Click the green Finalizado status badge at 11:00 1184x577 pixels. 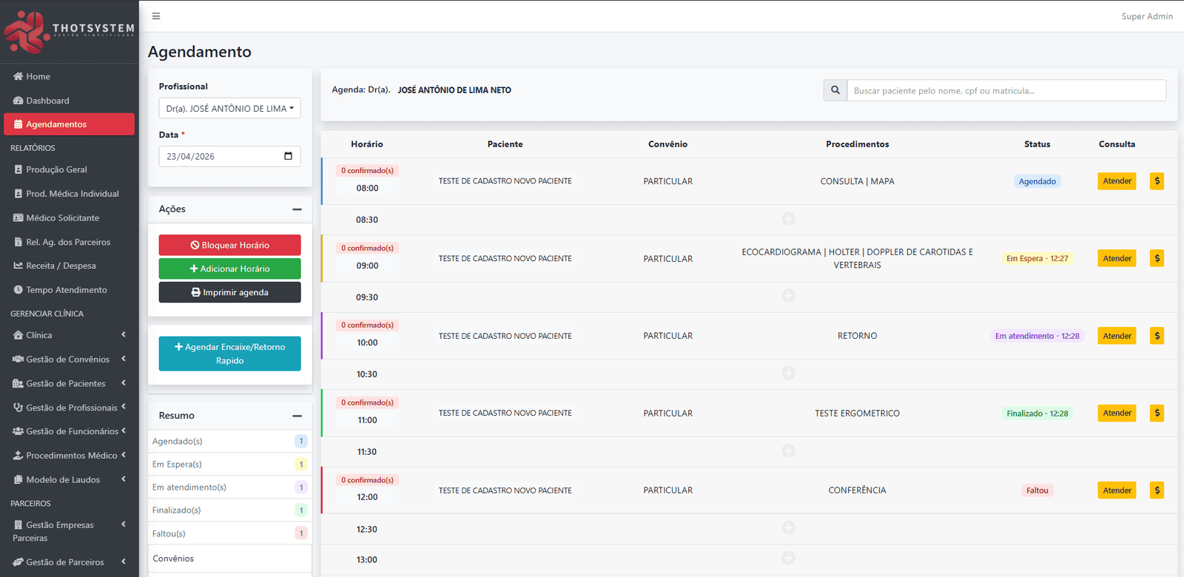pyautogui.click(x=1037, y=414)
